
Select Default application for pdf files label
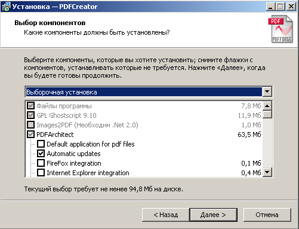pyautogui.click(x=91, y=144)
